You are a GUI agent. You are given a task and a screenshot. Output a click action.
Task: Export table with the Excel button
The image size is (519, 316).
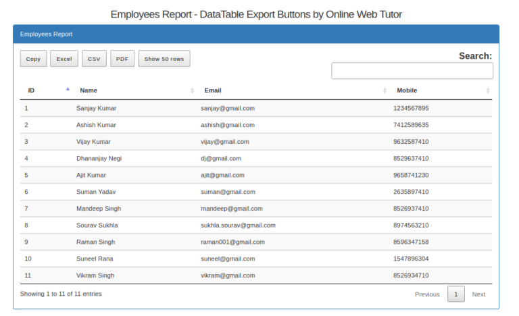pyautogui.click(x=64, y=59)
